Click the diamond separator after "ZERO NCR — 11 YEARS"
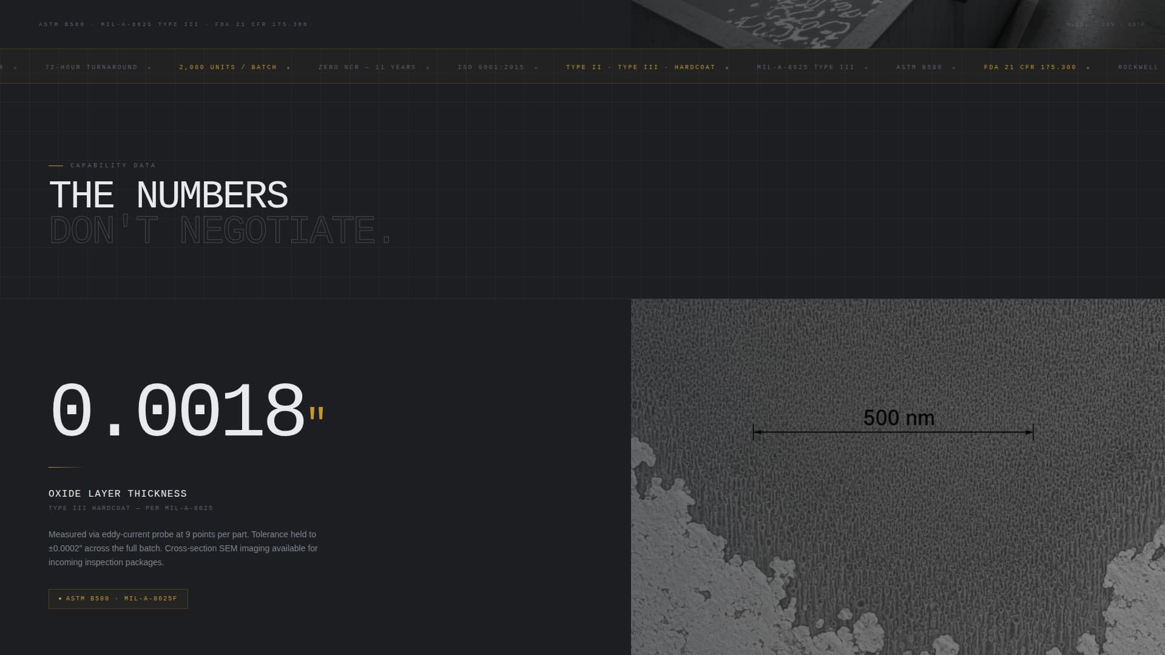This screenshot has height=655, width=1165. (x=428, y=67)
